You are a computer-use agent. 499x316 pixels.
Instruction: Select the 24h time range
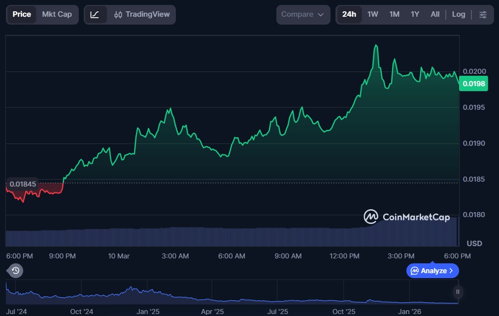tap(349, 14)
